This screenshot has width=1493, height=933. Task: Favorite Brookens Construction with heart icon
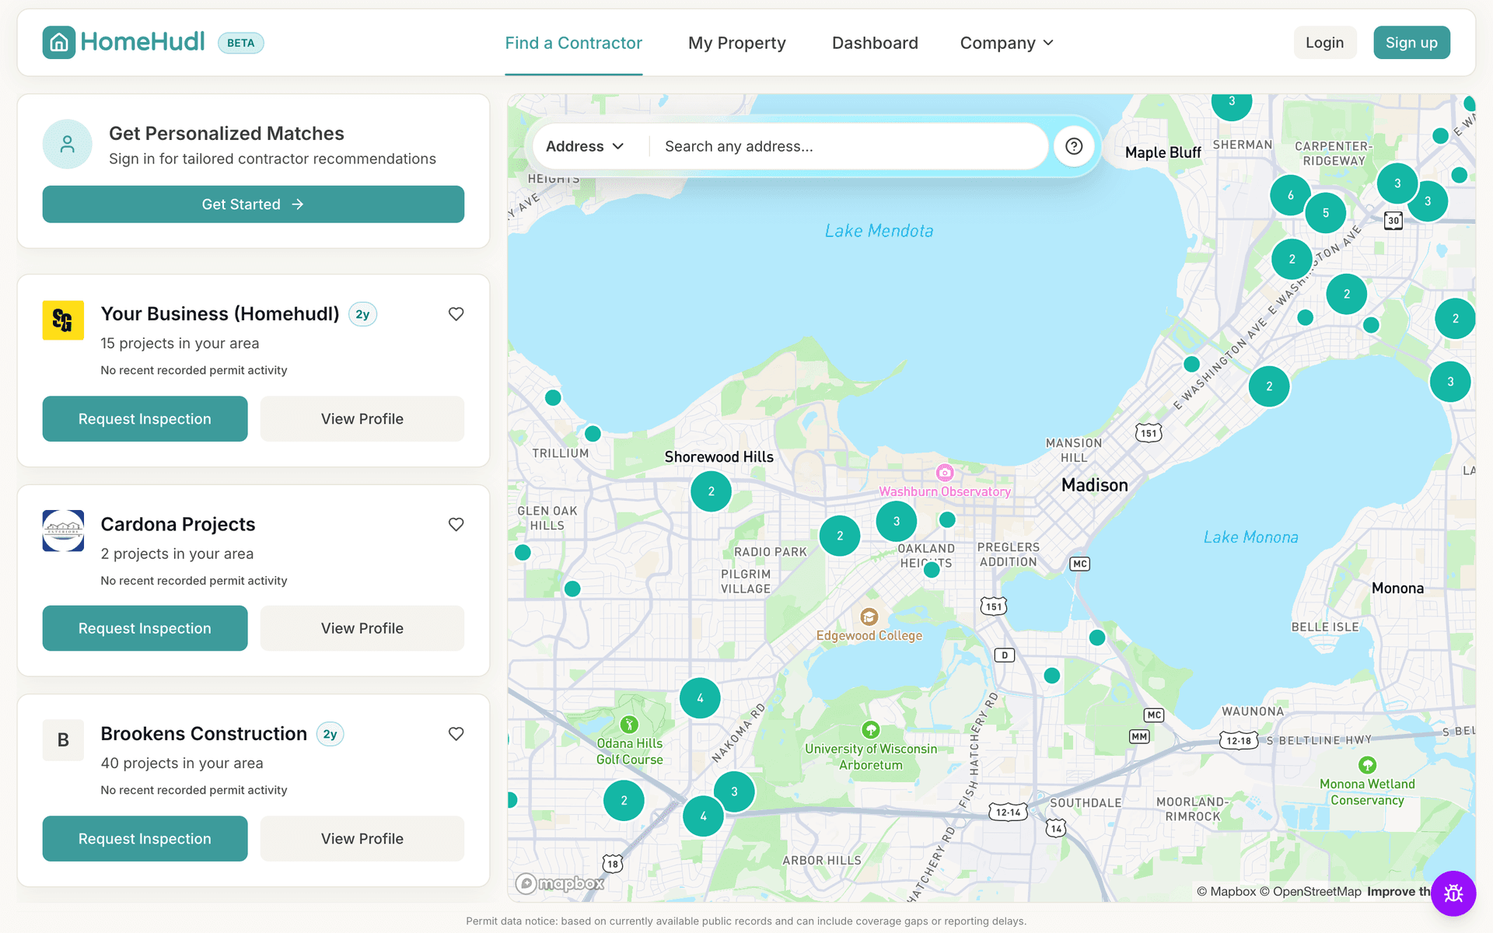point(456,734)
